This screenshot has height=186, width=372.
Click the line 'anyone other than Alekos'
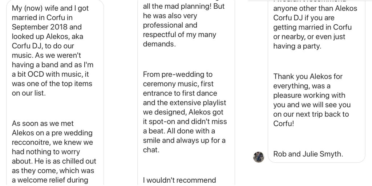[315, 9]
